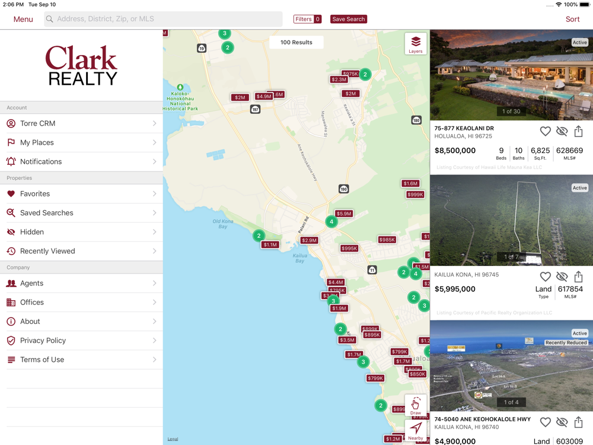Click the About info icon
This screenshot has width=593, height=445.
(x=11, y=321)
